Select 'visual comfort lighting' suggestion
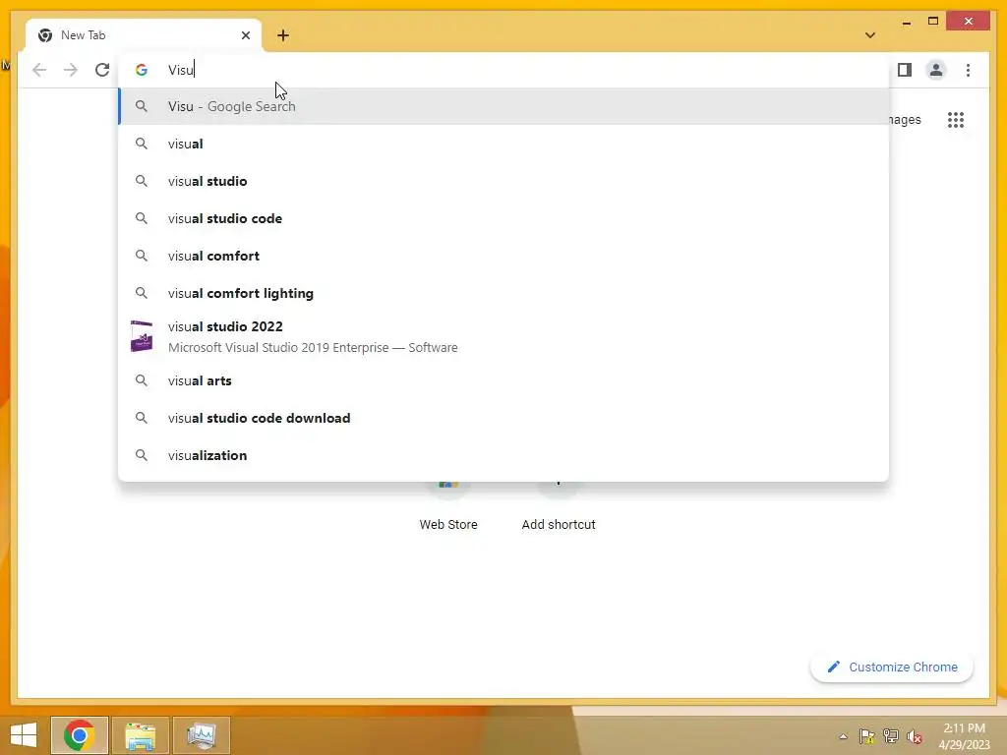 [x=503, y=293]
